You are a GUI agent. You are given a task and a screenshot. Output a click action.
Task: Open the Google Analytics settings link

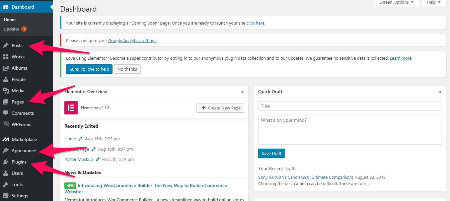132,40
